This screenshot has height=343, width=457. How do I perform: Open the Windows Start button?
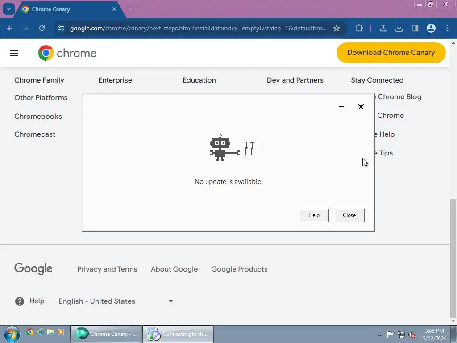click(x=12, y=334)
